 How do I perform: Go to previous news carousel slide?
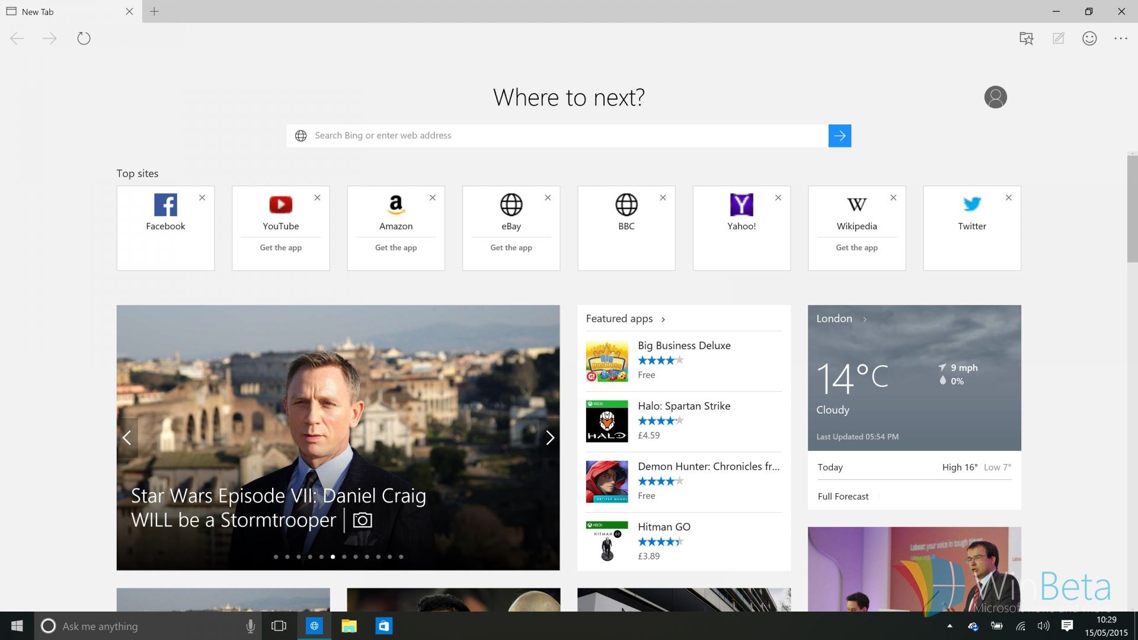[127, 438]
